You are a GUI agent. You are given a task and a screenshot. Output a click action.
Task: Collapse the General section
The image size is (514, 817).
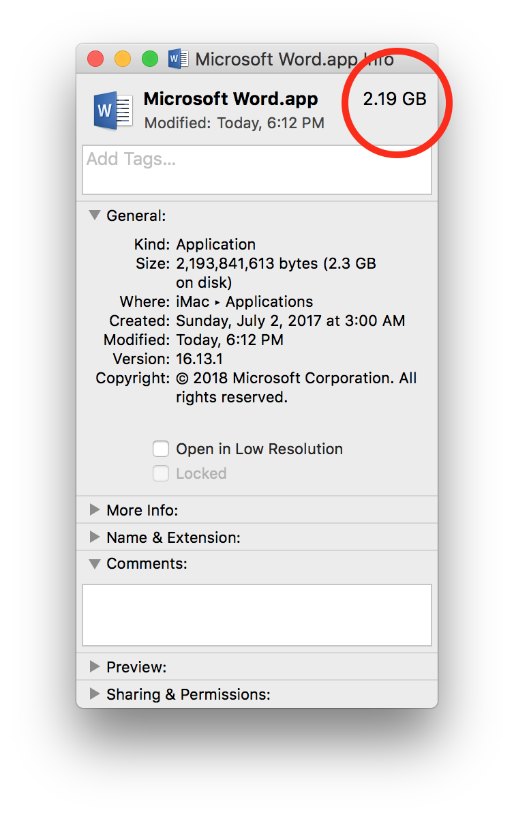pos(94,216)
